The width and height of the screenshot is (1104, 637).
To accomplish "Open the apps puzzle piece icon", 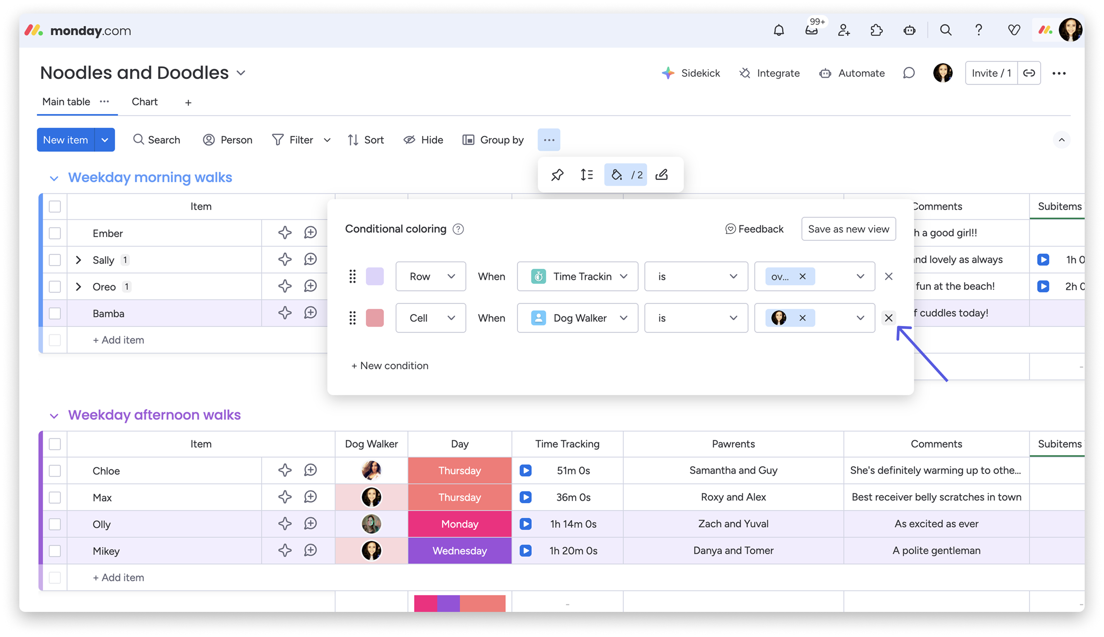I will click(876, 30).
